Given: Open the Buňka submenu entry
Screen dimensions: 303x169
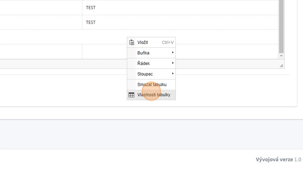Looking at the screenshot, I should click(143, 53).
